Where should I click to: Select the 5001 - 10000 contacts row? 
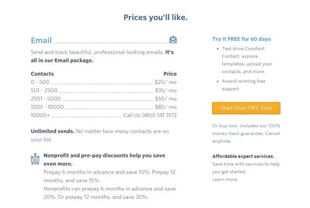click(x=104, y=107)
